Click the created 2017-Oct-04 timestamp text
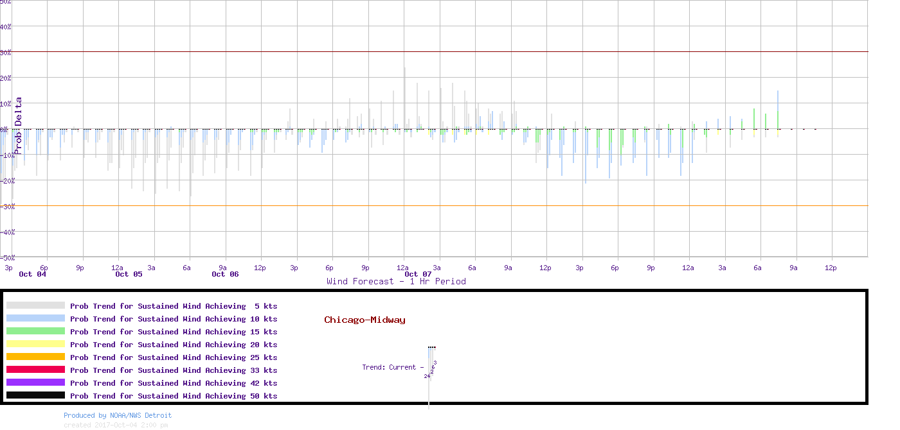The image size is (900, 430). tap(116, 425)
